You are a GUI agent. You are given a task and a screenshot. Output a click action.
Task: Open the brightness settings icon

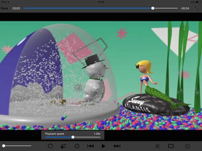[157, 146]
